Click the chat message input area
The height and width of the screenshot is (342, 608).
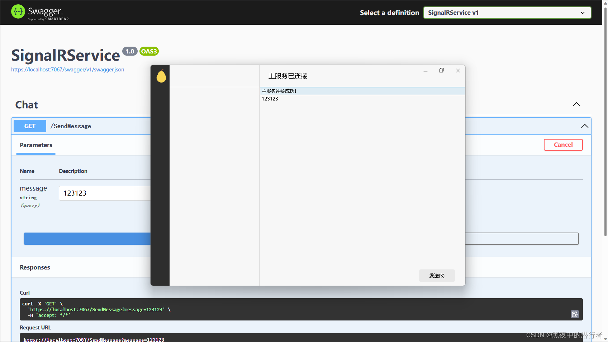362,249
